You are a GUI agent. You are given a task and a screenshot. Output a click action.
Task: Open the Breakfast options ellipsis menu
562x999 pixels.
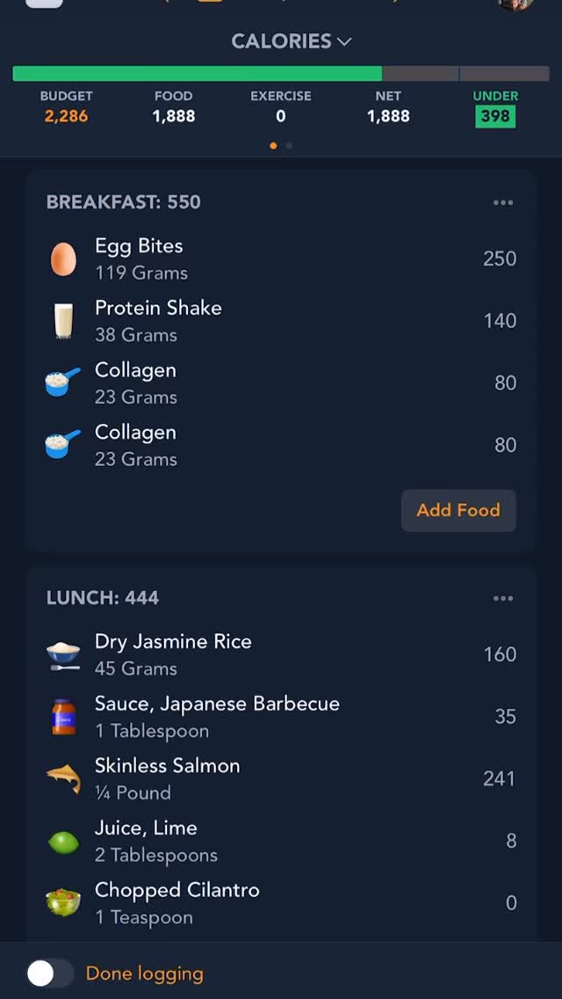(x=502, y=201)
